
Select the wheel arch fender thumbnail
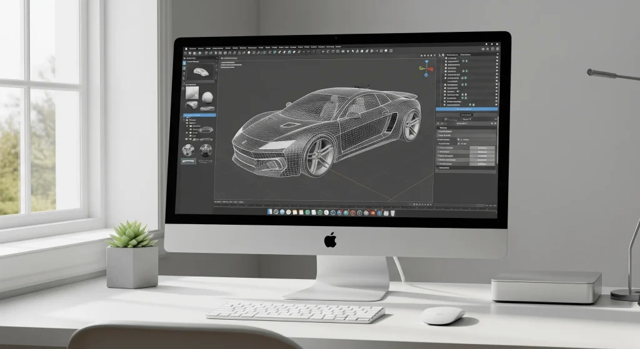click(x=191, y=106)
